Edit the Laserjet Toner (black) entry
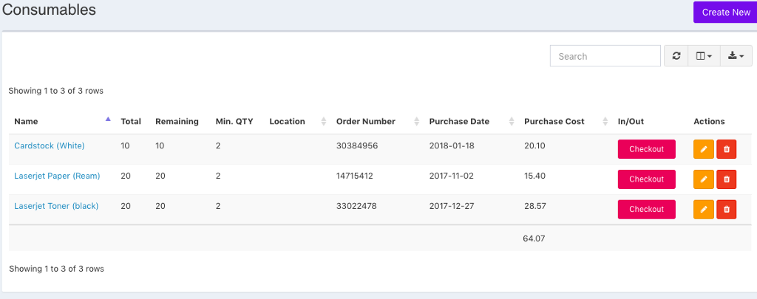 [703, 210]
